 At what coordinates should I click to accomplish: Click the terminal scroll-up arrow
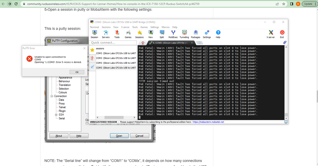tap(286, 47)
